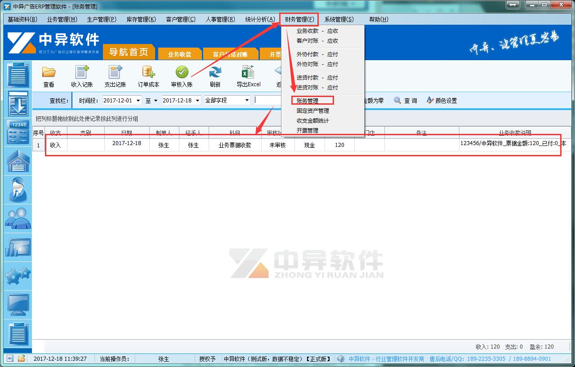Open the 生产管理(P) menu

(x=102, y=19)
